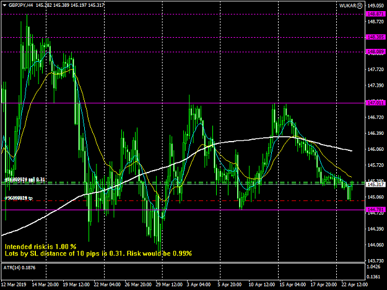Click the 15 Apr 04:00 time label

tap(292, 284)
